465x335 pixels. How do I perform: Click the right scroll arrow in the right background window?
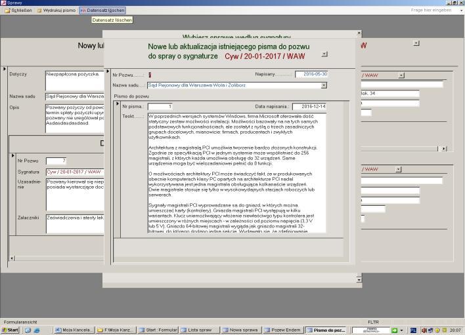[444, 149]
